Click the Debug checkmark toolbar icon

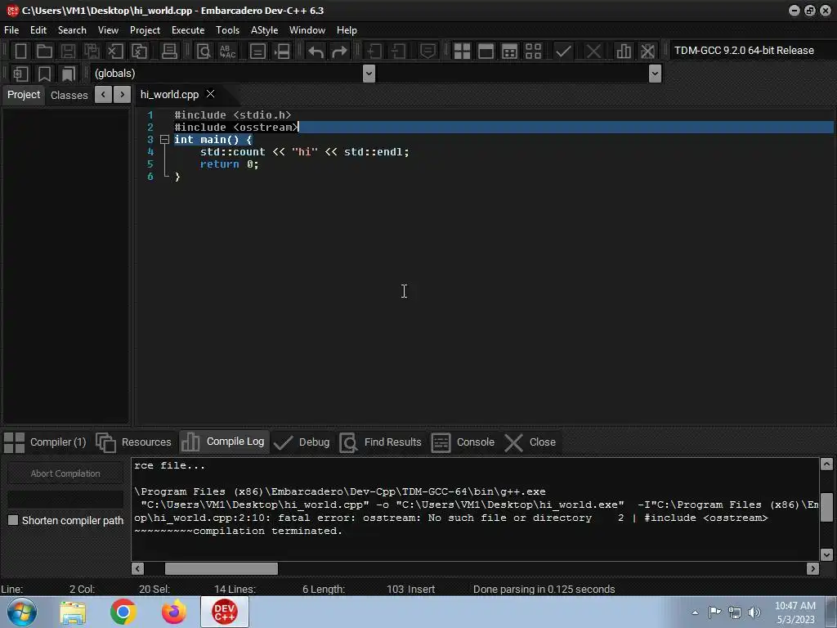point(563,52)
